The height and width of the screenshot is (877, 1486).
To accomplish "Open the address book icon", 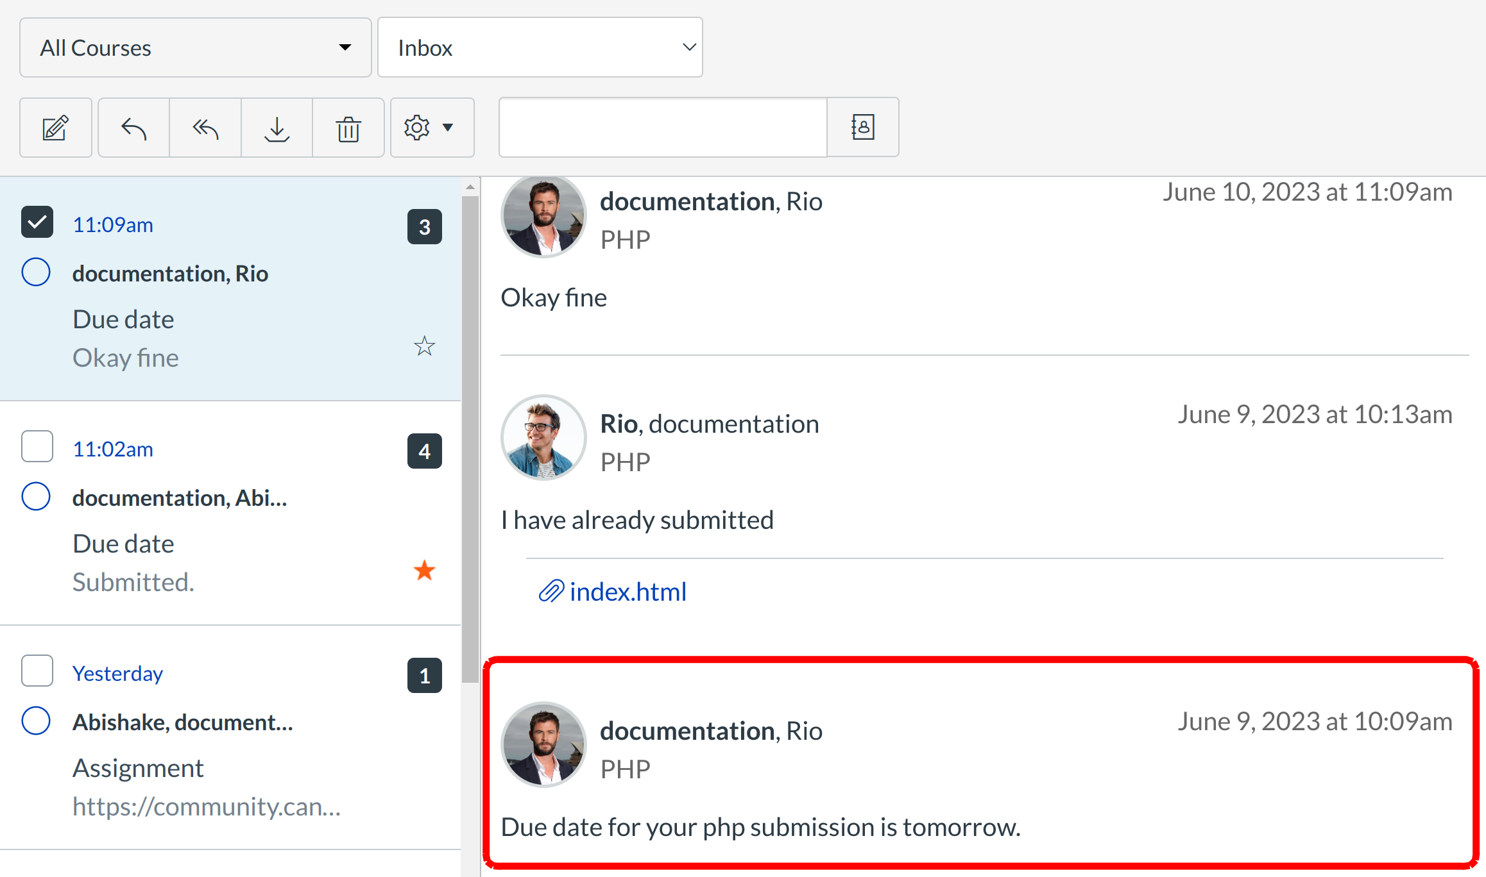I will pyautogui.click(x=862, y=127).
